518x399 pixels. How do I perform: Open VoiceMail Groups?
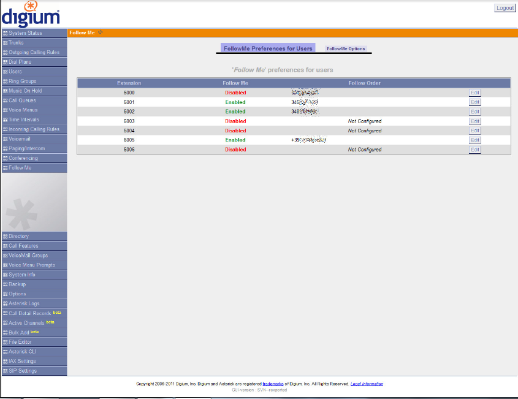(34, 256)
